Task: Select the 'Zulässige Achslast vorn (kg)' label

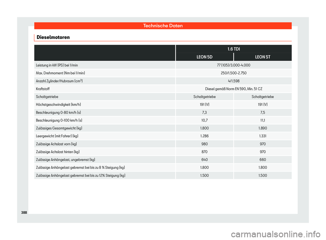Action: (x=56, y=144)
